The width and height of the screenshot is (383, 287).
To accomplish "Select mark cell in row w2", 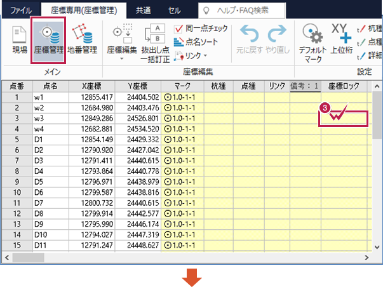I will point(182,108).
